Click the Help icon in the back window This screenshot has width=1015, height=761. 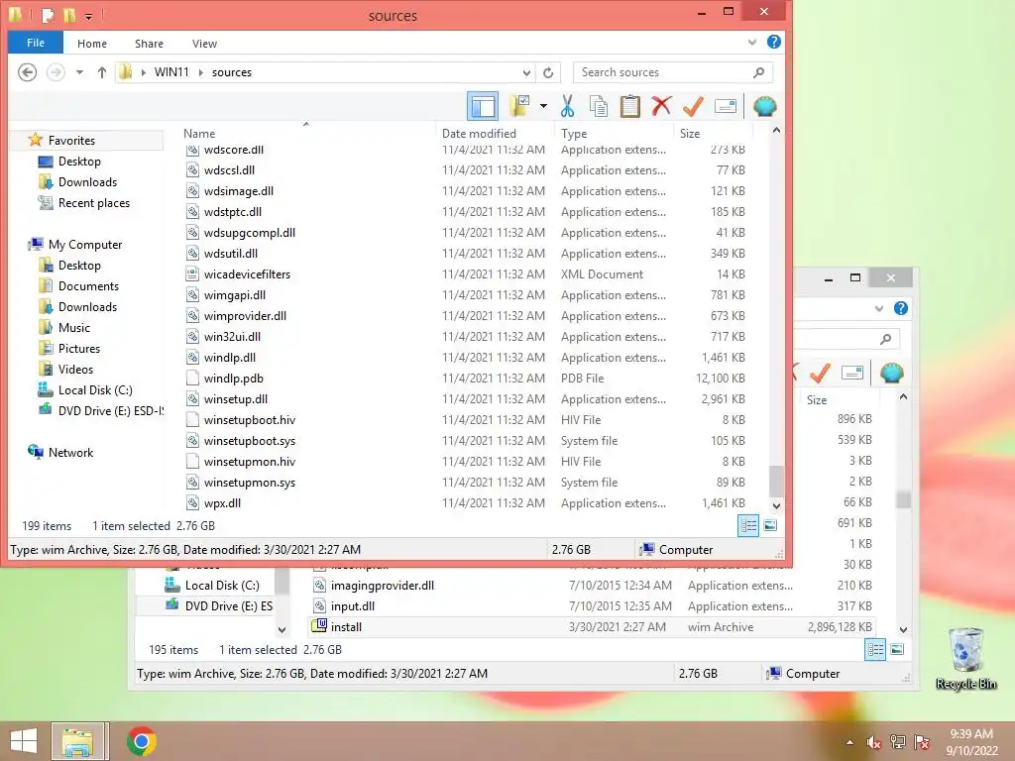point(900,309)
